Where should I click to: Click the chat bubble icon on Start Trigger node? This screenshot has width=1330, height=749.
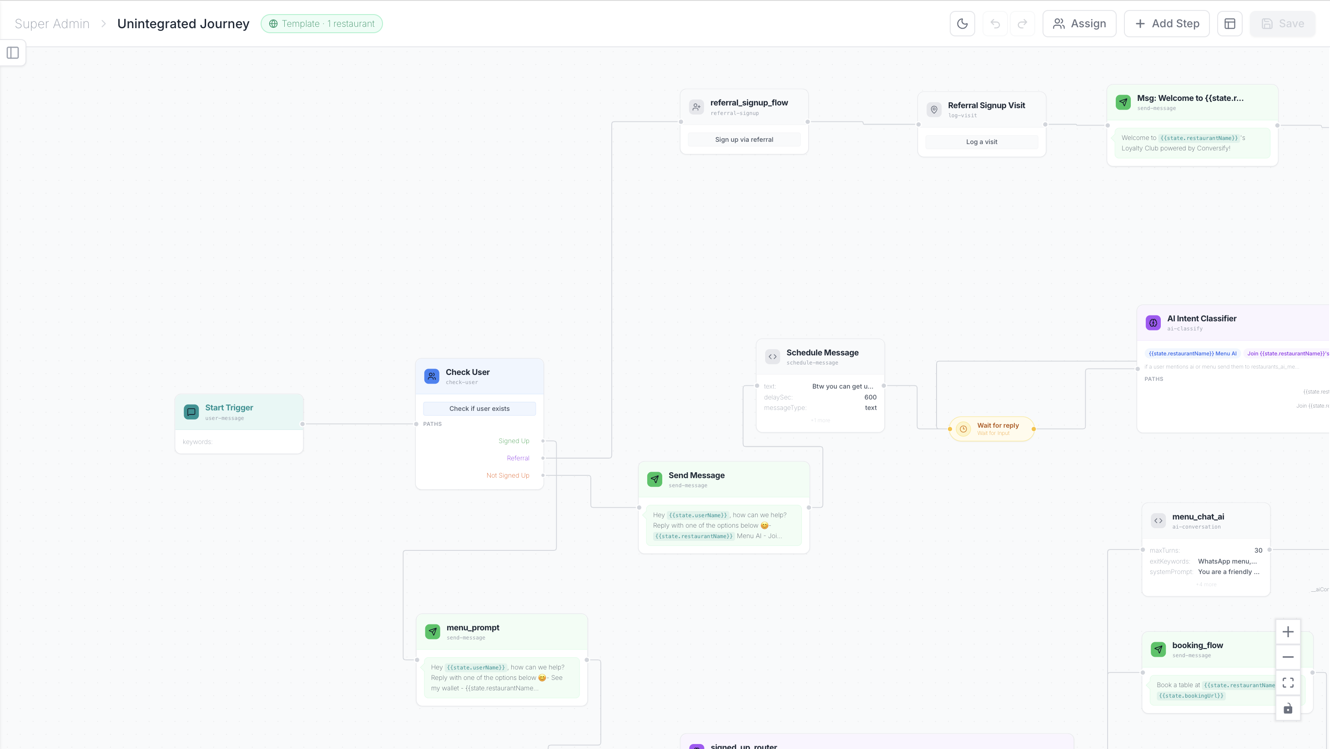pyautogui.click(x=191, y=412)
